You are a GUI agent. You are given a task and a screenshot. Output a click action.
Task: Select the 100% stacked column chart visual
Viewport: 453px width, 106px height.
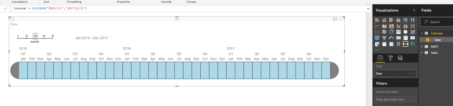pos(412,20)
